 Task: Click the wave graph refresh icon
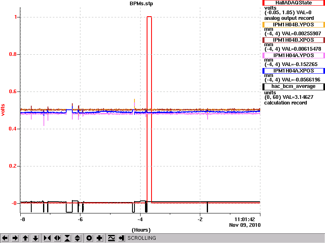point(111,238)
